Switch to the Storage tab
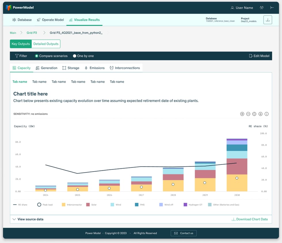The image size is (282, 243). point(71,68)
